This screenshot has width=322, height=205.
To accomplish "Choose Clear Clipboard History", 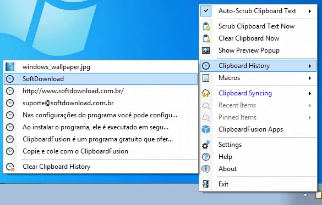I will click(101, 167).
